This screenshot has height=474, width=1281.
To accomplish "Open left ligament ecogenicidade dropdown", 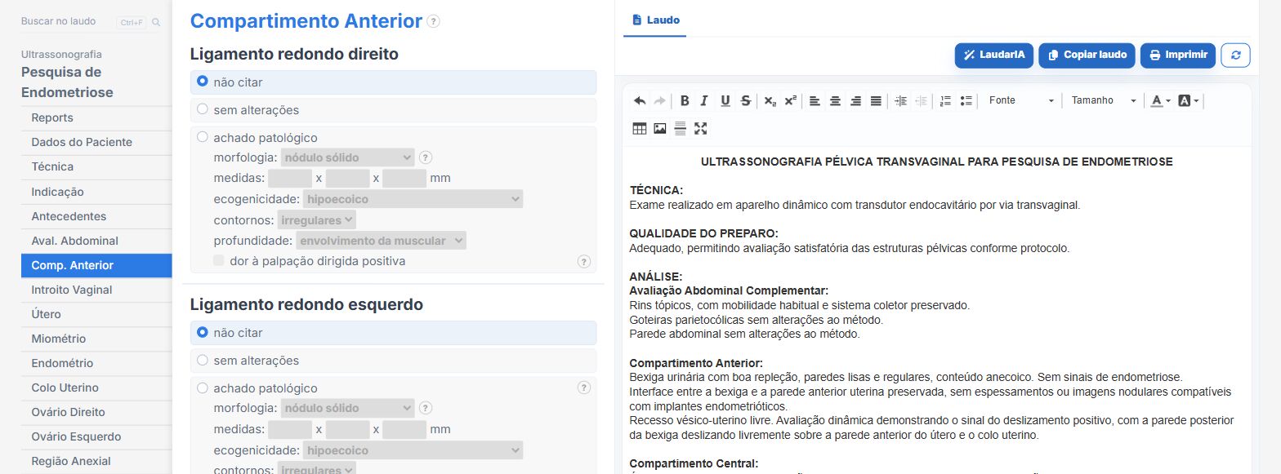I will click(x=413, y=450).
